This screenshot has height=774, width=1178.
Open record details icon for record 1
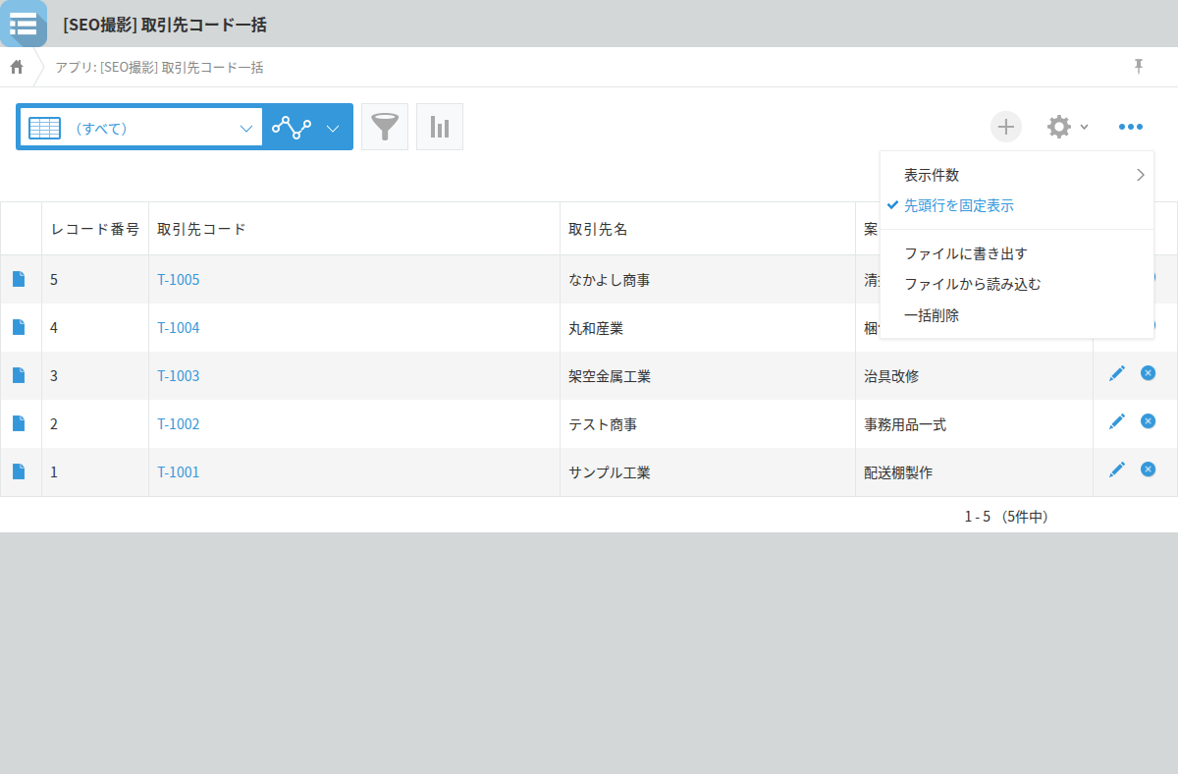point(19,471)
